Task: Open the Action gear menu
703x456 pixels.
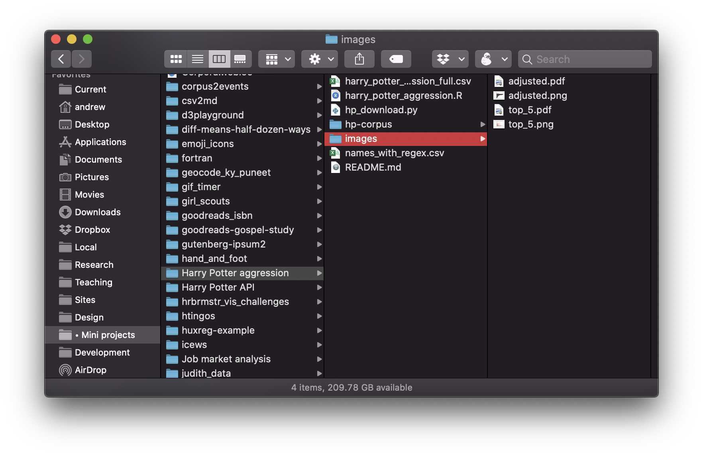Action: pos(320,59)
